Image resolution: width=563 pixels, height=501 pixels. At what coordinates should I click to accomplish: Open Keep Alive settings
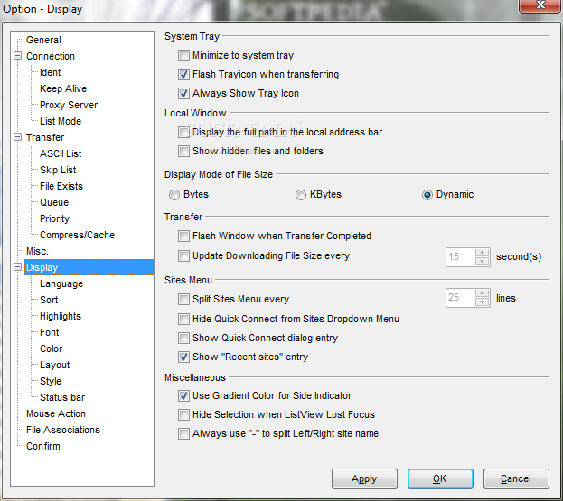(x=63, y=88)
